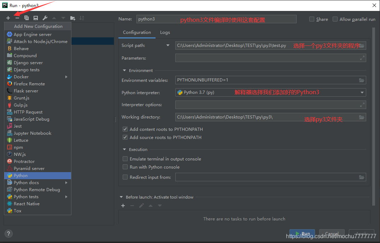The width and height of the screenshot is (380, 243).
Task: Sort configurations with the sort icon
Action: coord(82,18)
